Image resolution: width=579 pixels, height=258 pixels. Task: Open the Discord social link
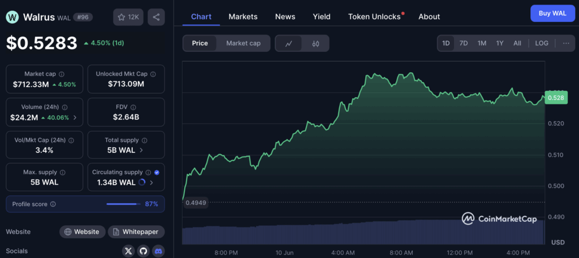click(x=158, y=251)
